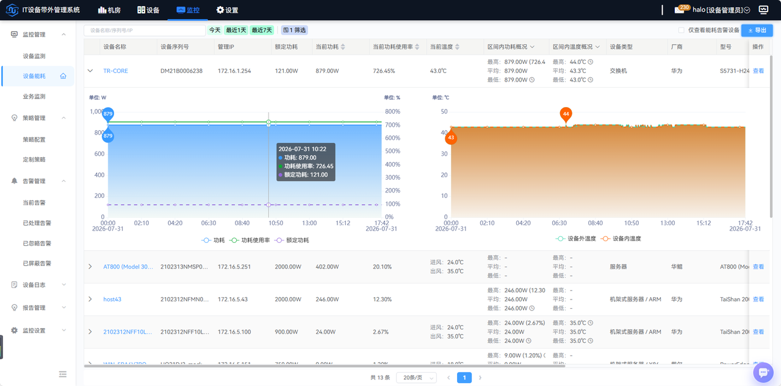Check 仅查看能耗告警设备 checkbox
Image resolution: width=781 pixels, height=386 pixels.
pyautogui.click(x=681, y=30)
